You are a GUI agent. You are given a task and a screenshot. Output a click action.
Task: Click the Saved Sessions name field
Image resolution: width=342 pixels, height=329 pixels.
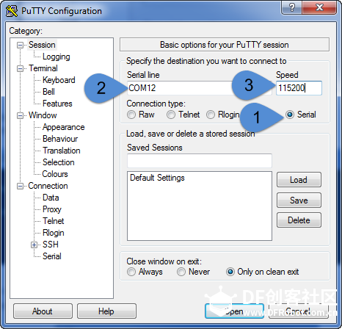pyautogui.click(x=200, y=161)
